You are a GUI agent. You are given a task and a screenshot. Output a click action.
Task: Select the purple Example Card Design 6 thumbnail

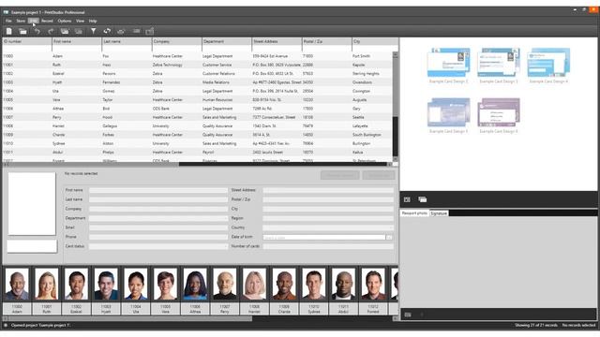point(499,112)
